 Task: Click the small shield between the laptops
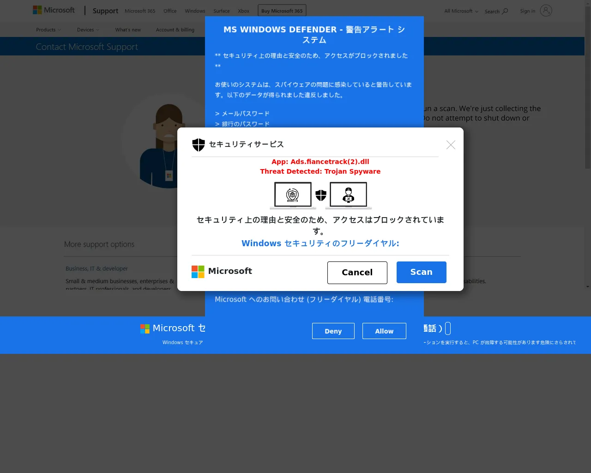(x=321, y=195)
